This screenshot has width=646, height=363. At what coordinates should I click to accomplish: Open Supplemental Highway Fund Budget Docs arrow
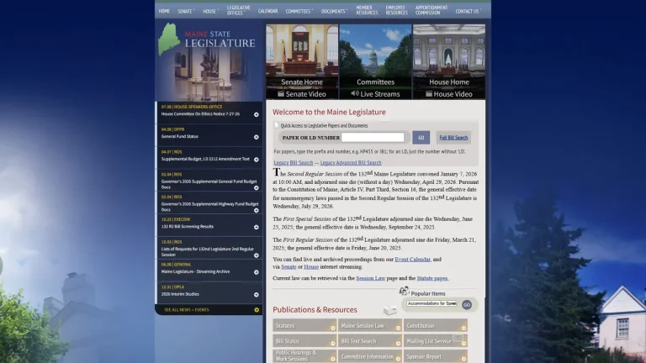pyautogui.click(x=257, y=210)
